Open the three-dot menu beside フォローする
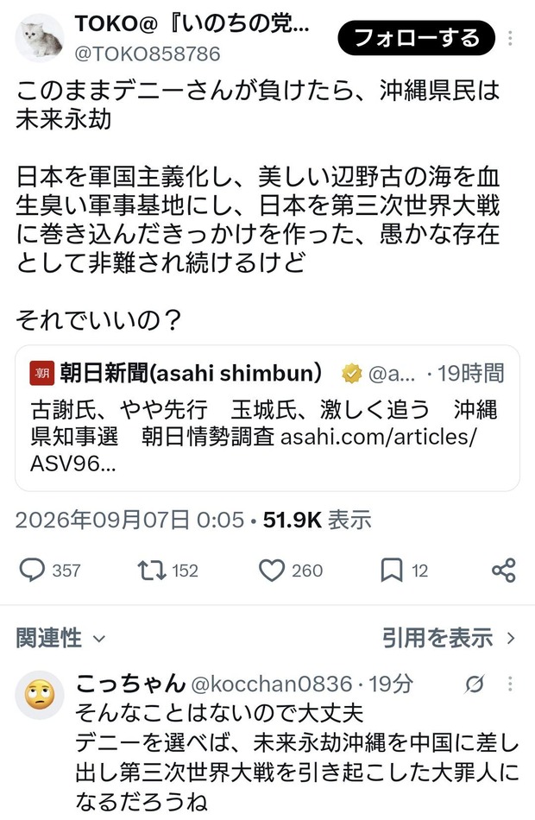 510,38
